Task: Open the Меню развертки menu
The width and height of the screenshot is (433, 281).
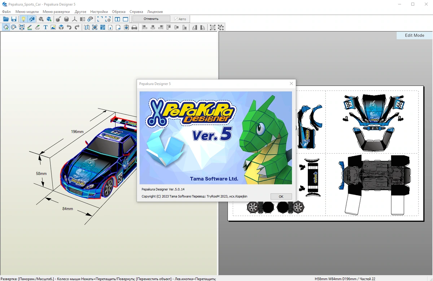Action: (x=56, y=12)
